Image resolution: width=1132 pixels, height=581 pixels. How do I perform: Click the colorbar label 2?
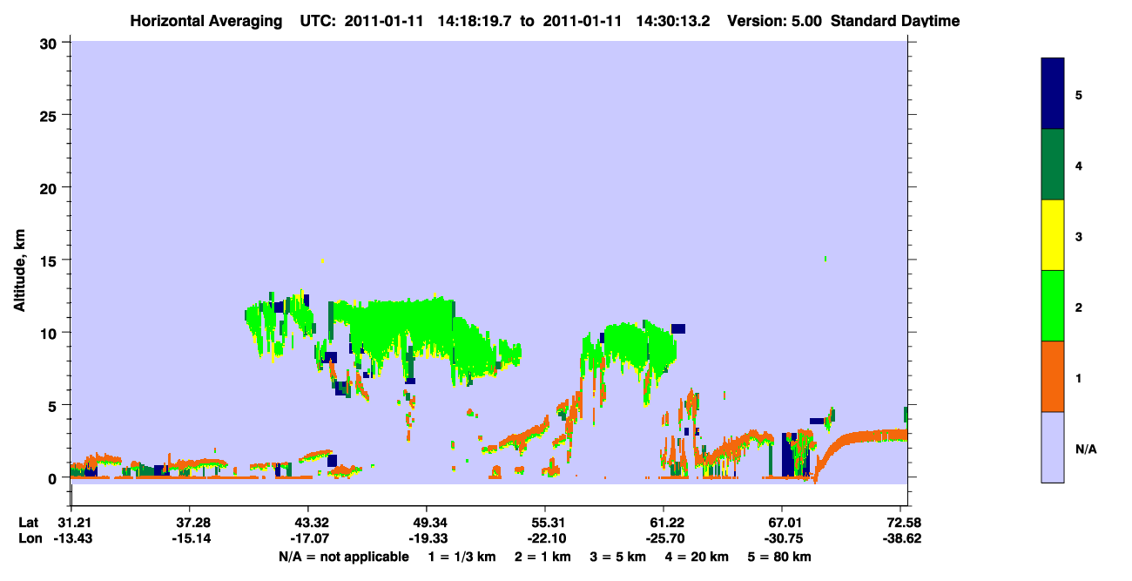tap(1079, 307)
